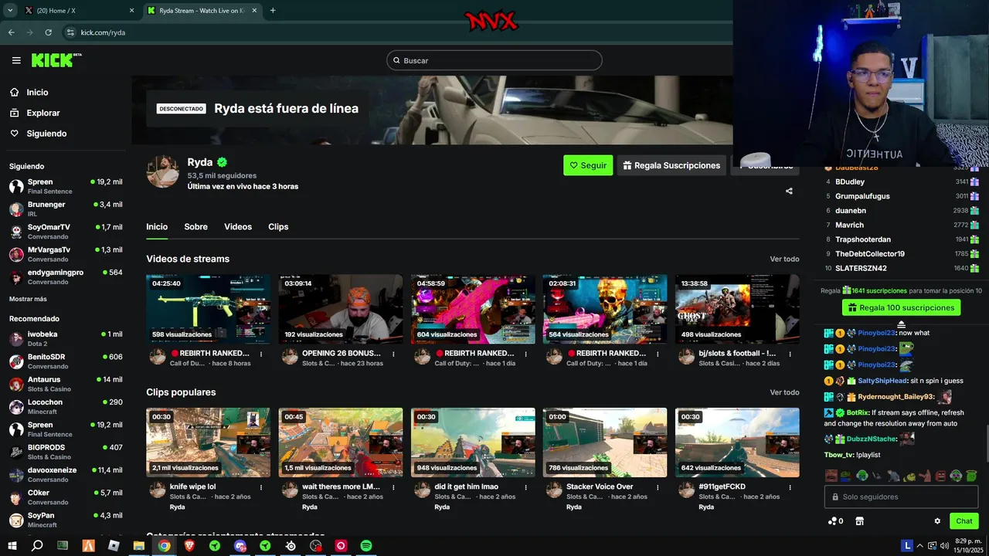
Task: Reload the kick.com page
Action: [48, 32]
